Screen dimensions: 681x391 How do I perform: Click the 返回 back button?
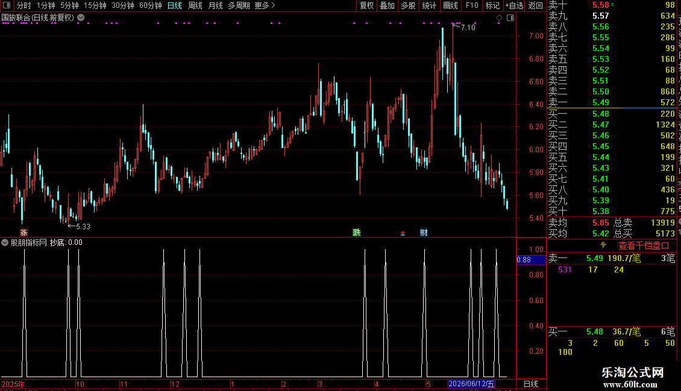(536, 5)
